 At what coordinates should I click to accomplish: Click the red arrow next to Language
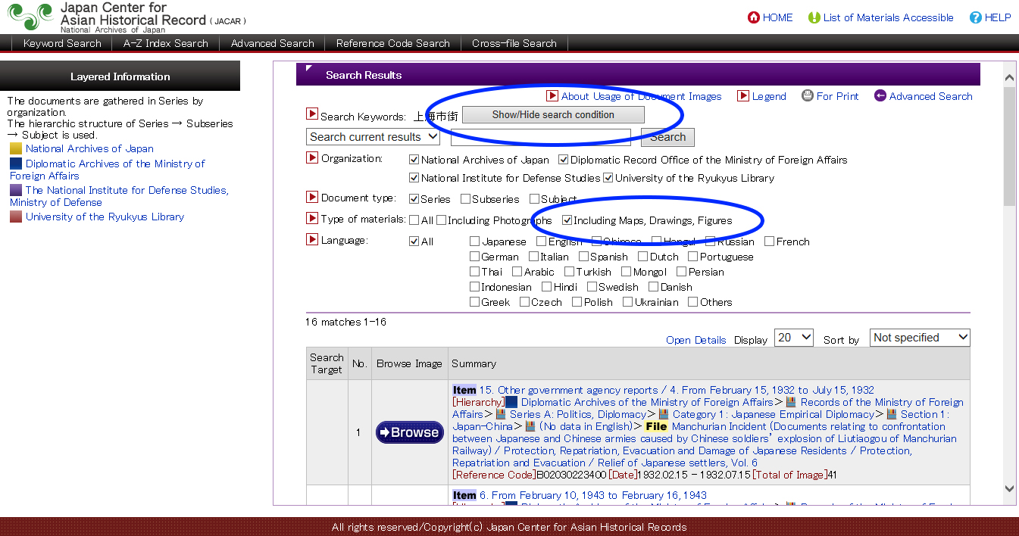pyautogui.click(x=312, y=239)
